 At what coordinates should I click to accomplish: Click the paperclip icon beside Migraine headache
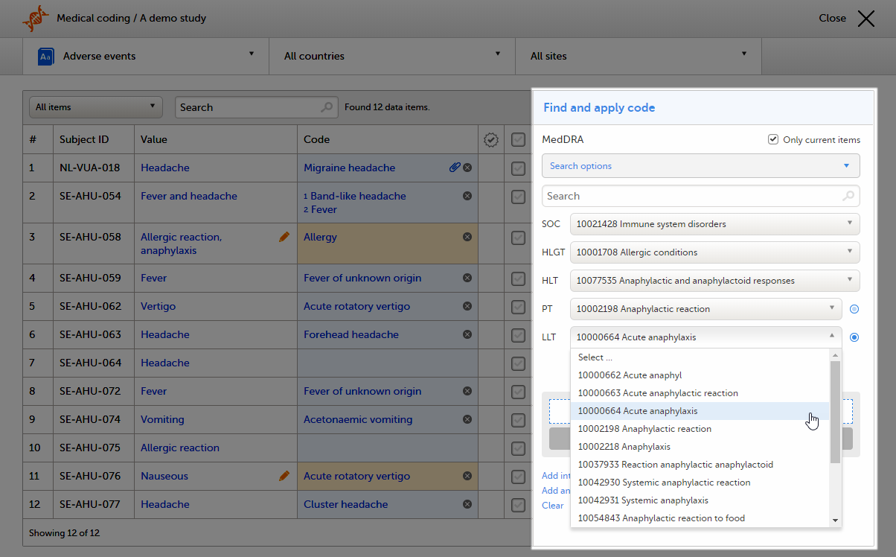[455, 168]
